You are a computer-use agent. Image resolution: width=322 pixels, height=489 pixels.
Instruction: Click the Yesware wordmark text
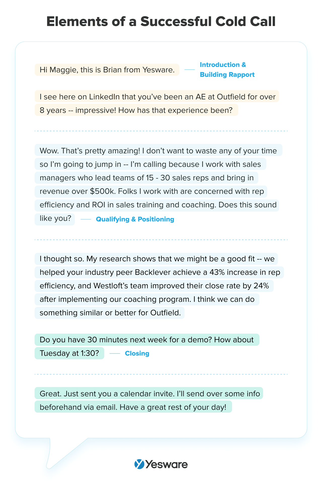[x=167, y=464]
